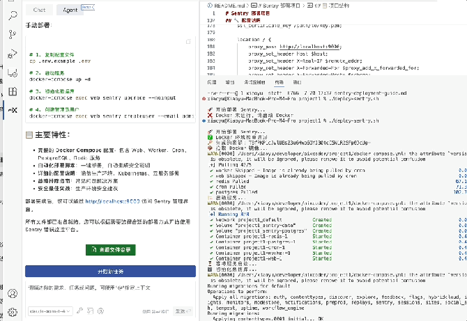467x321 pixels.
Task: Click the round icon beside the image icon
Action: 100,311
